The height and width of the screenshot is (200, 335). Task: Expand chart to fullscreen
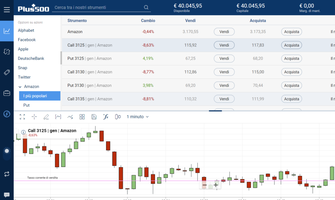tap(22, 117)
